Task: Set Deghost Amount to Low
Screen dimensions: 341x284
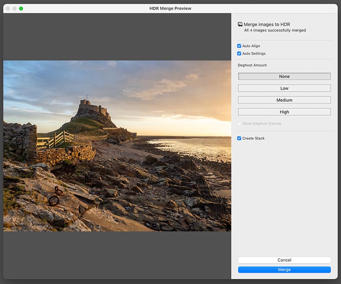Action: click(284, 88)
